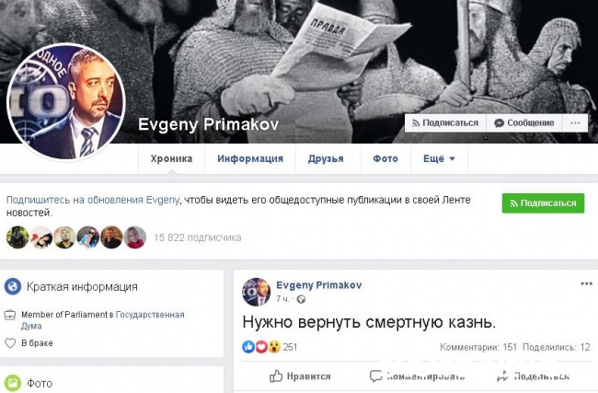This screenshot has height=393, width=598.
Task: Click the green Подписаться button
Action: [x=543, y=203]
